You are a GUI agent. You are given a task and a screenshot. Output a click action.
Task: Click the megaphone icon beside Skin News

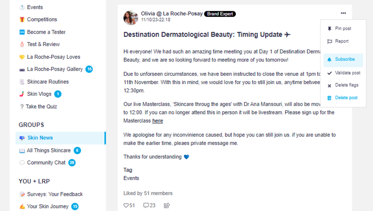22,138
